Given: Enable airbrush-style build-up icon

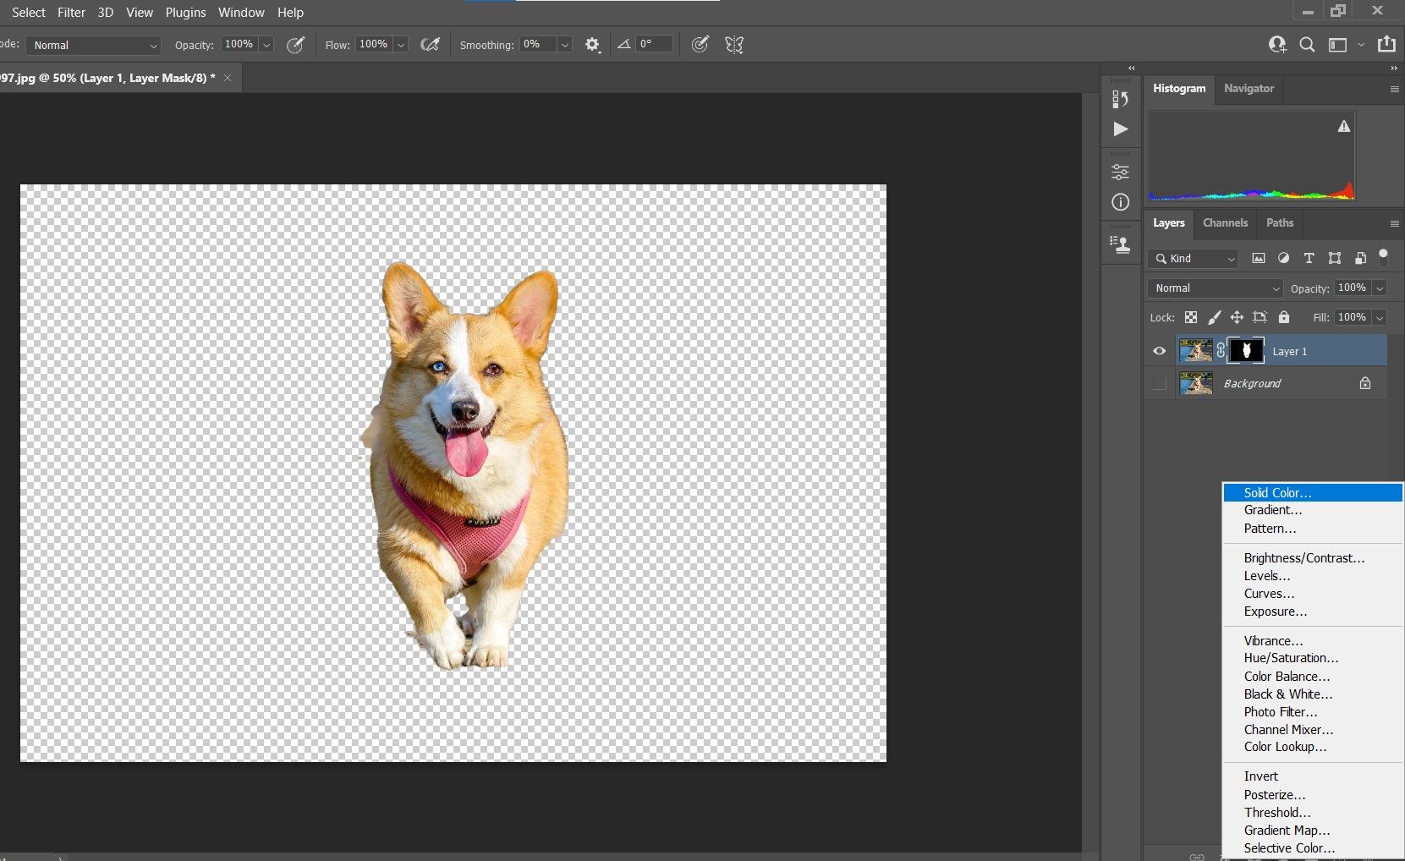Looking at the screenshot, I should pyautogui.click(x=430, y=45).
